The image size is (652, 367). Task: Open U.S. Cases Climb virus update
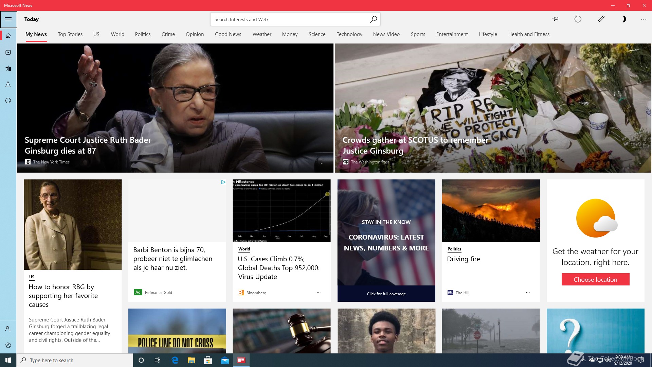pyautogui.click(x=279, y=268)
